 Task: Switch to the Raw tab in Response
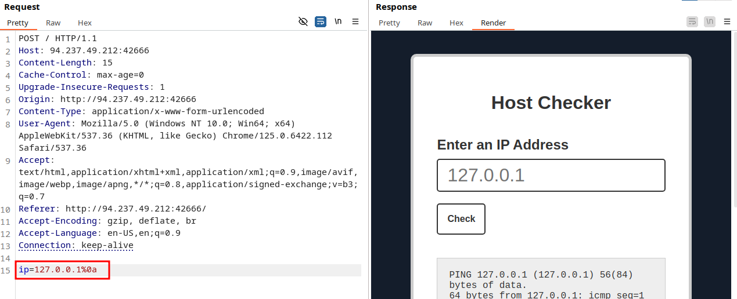coord(425,23)
